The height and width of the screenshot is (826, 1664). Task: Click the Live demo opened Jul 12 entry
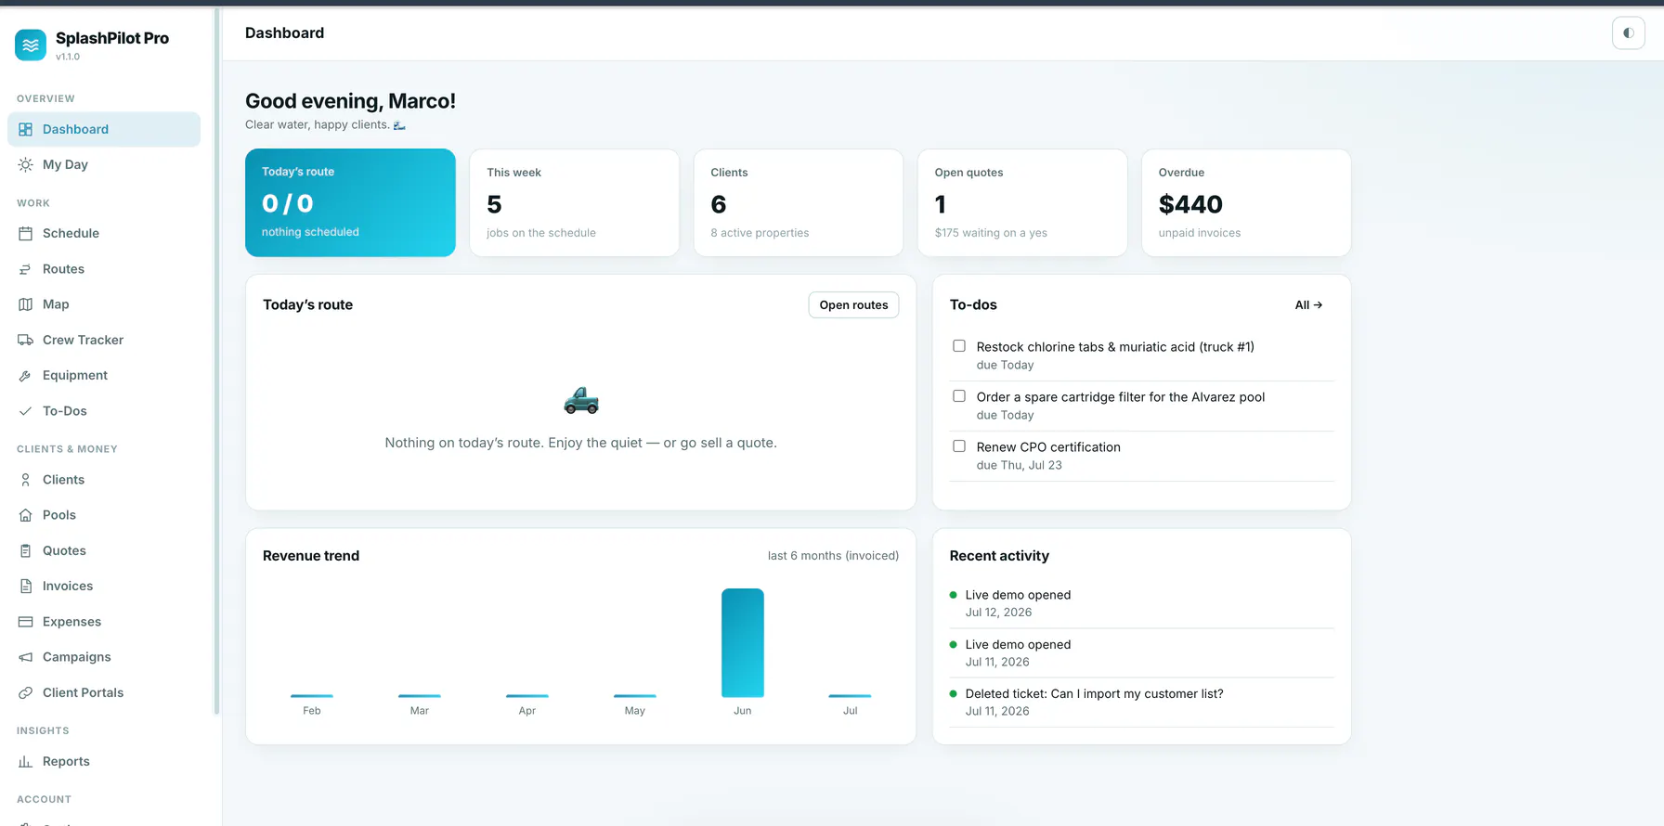coord(1141,603)
